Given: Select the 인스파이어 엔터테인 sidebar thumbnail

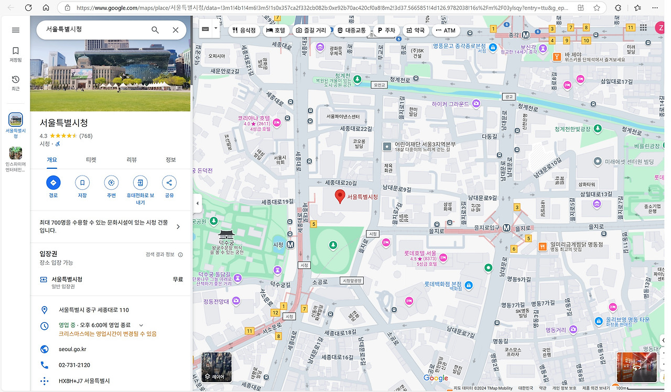Looking at the screenshot, I should coord(16,159).
